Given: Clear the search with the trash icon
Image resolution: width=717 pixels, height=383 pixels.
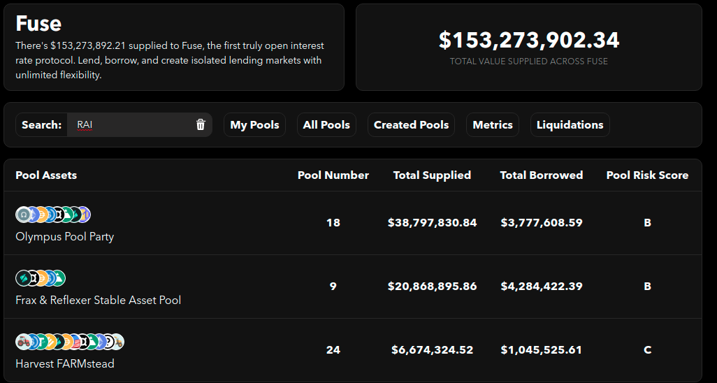Looking at the screenshot, I should (x=201, y=125).
